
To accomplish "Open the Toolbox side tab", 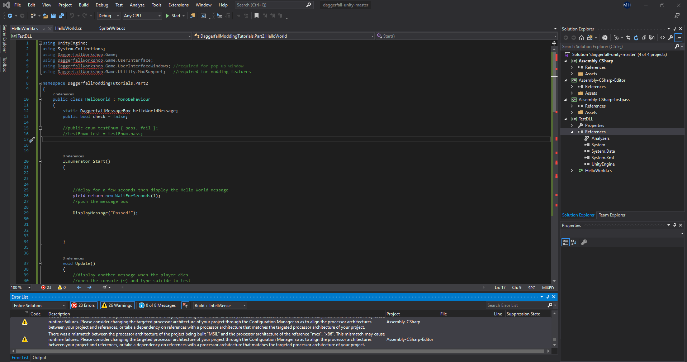I will tap(5, 64).
